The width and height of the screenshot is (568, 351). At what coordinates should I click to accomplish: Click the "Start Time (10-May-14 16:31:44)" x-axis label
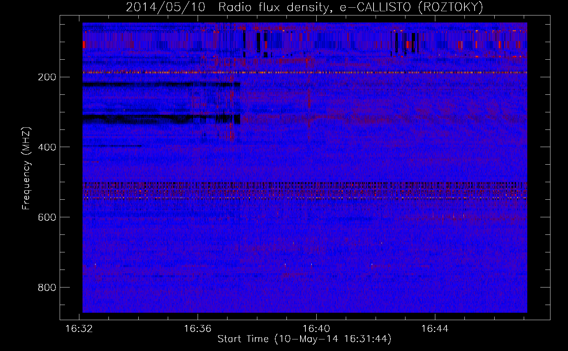click(304, 339)
